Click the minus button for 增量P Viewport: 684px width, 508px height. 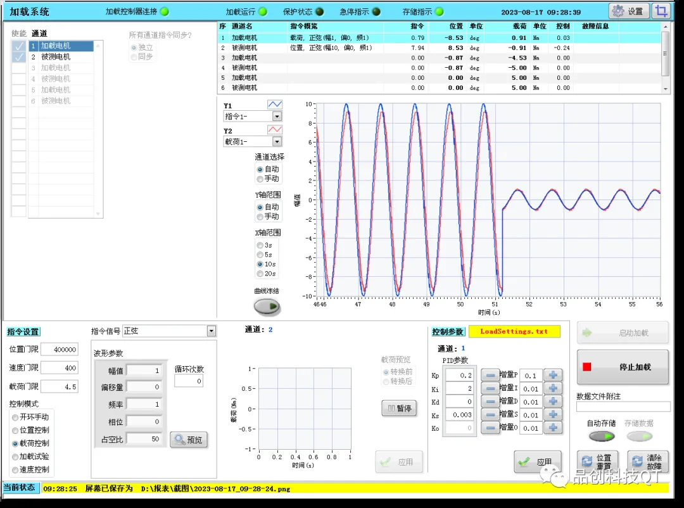490,375
